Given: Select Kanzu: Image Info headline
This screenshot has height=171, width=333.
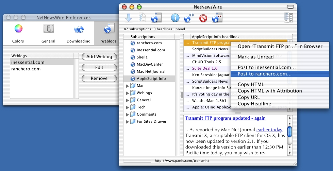Looking at the screenshot, I should click(x=207, y=88).
